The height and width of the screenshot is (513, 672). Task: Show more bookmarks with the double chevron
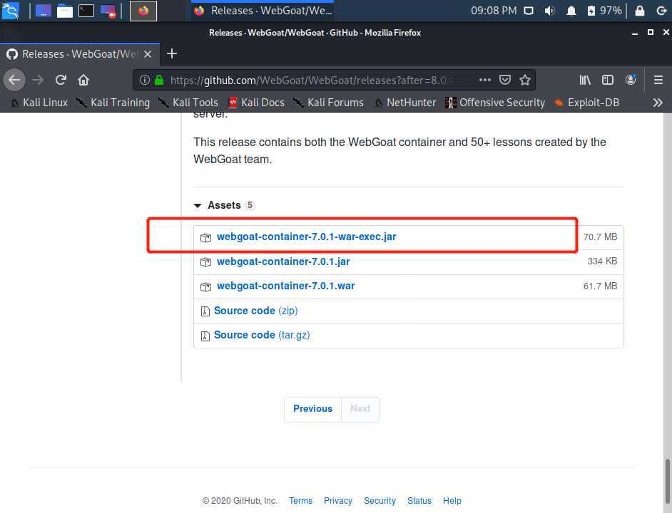[x=658, y=103]
